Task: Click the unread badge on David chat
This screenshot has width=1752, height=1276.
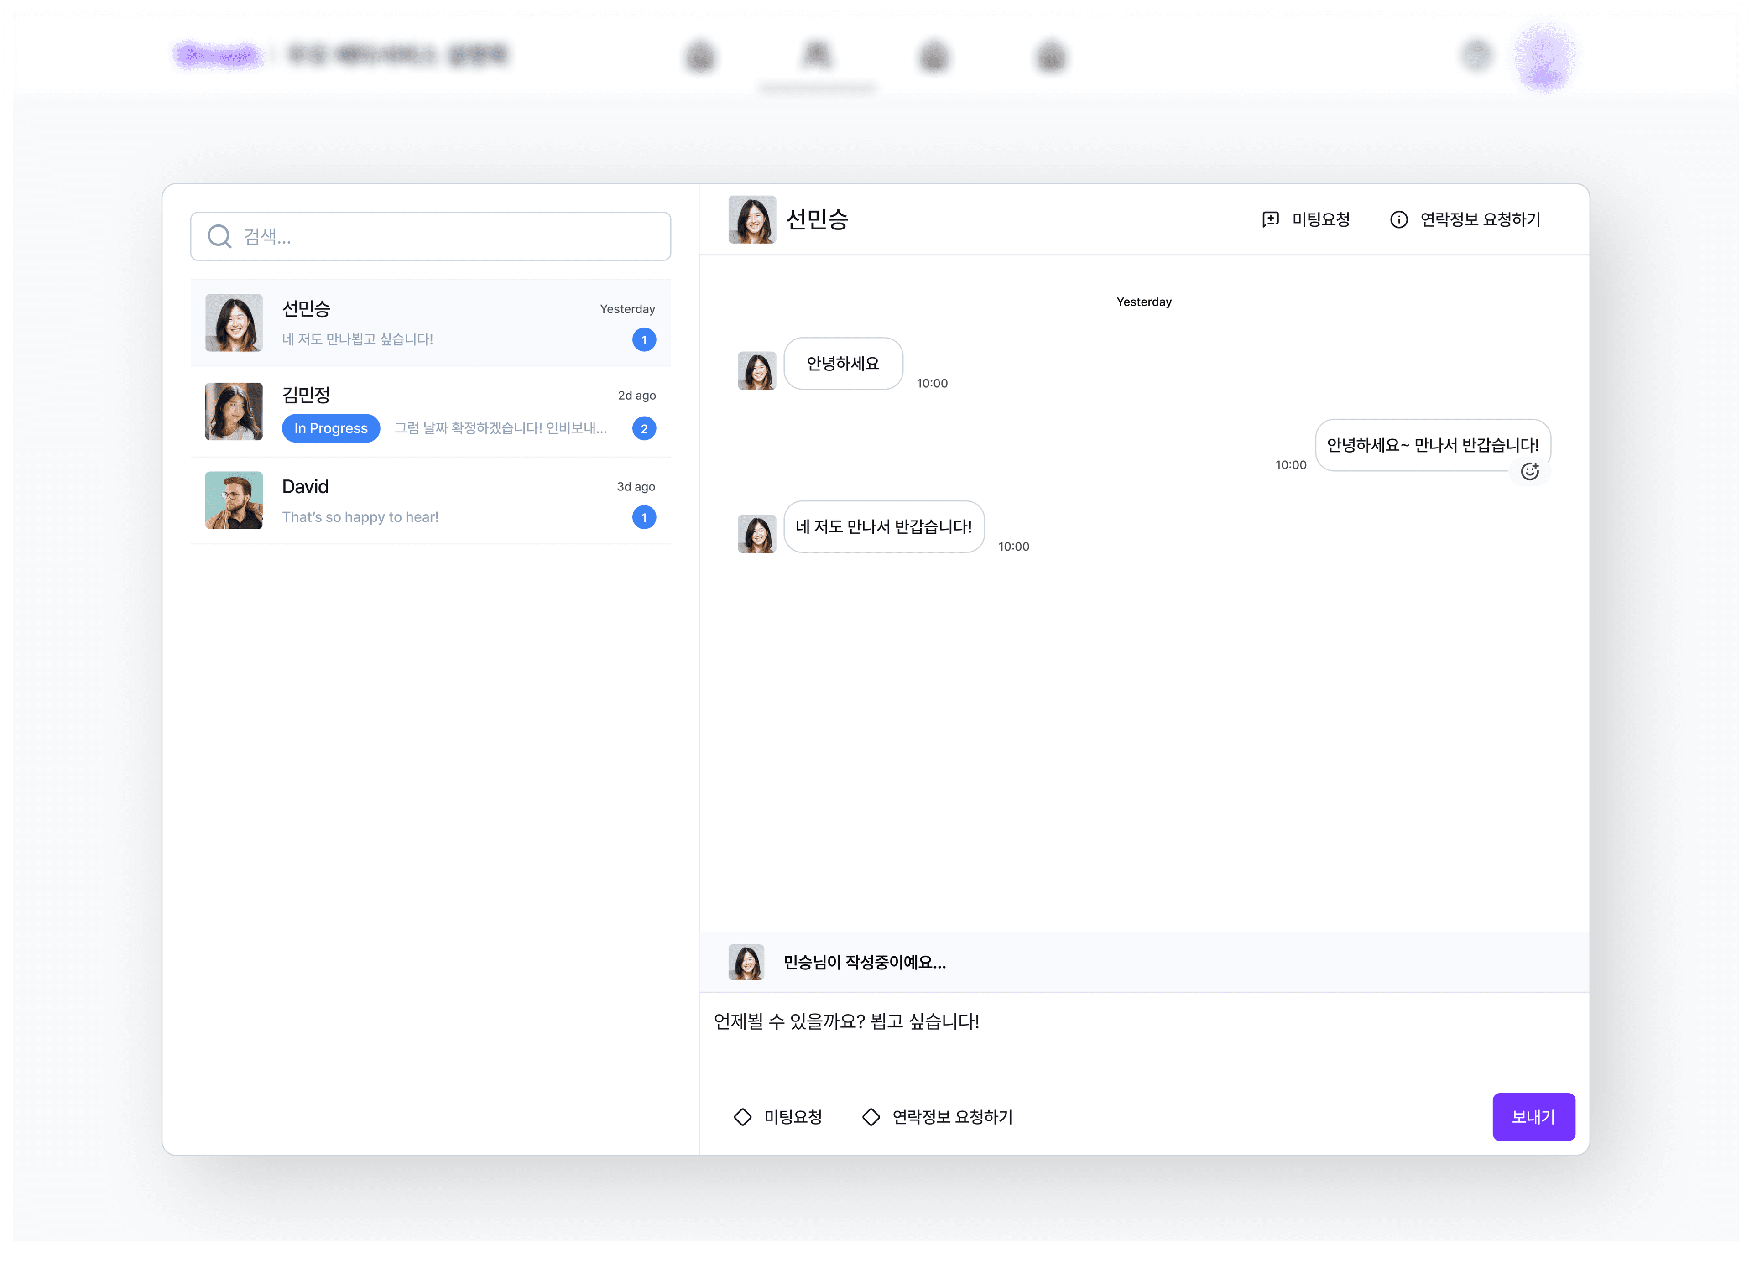Action: [643, 517]
